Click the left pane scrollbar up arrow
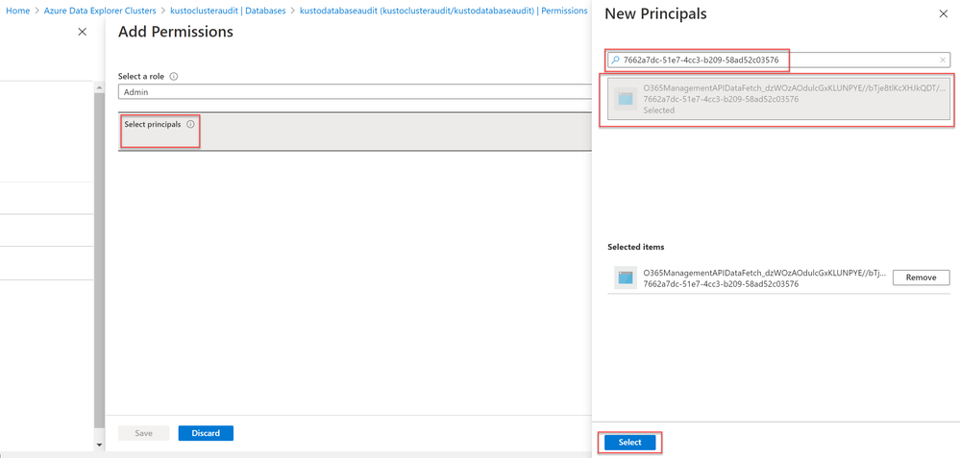The height and width of the screenshot is (458, 960). pyautogui.click(x=100, y=87)
